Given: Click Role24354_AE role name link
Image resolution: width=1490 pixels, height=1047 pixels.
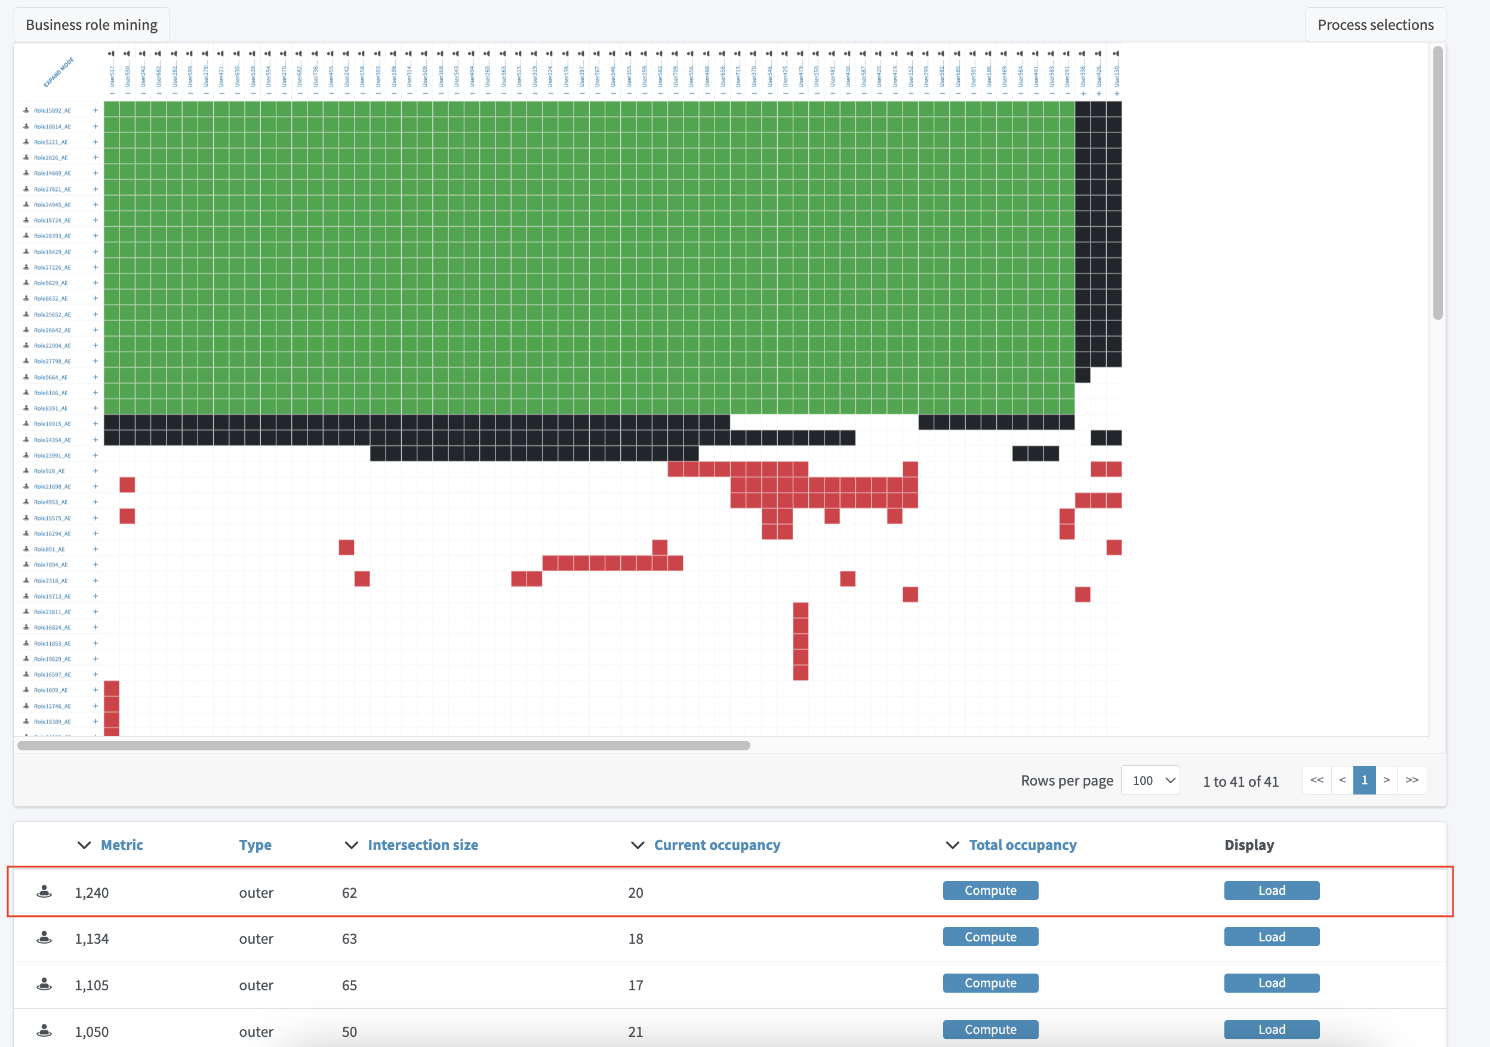Looking at the screenshot, I should click(x=52, y=440).
